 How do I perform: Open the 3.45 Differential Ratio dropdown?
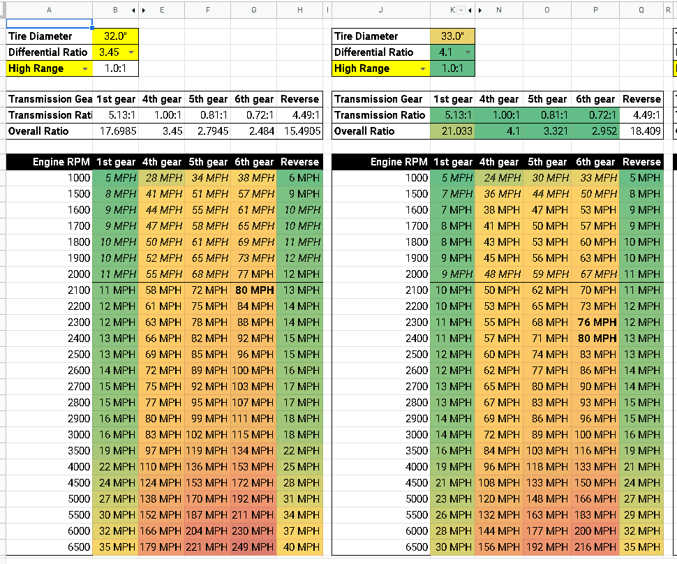coord(131,52)
